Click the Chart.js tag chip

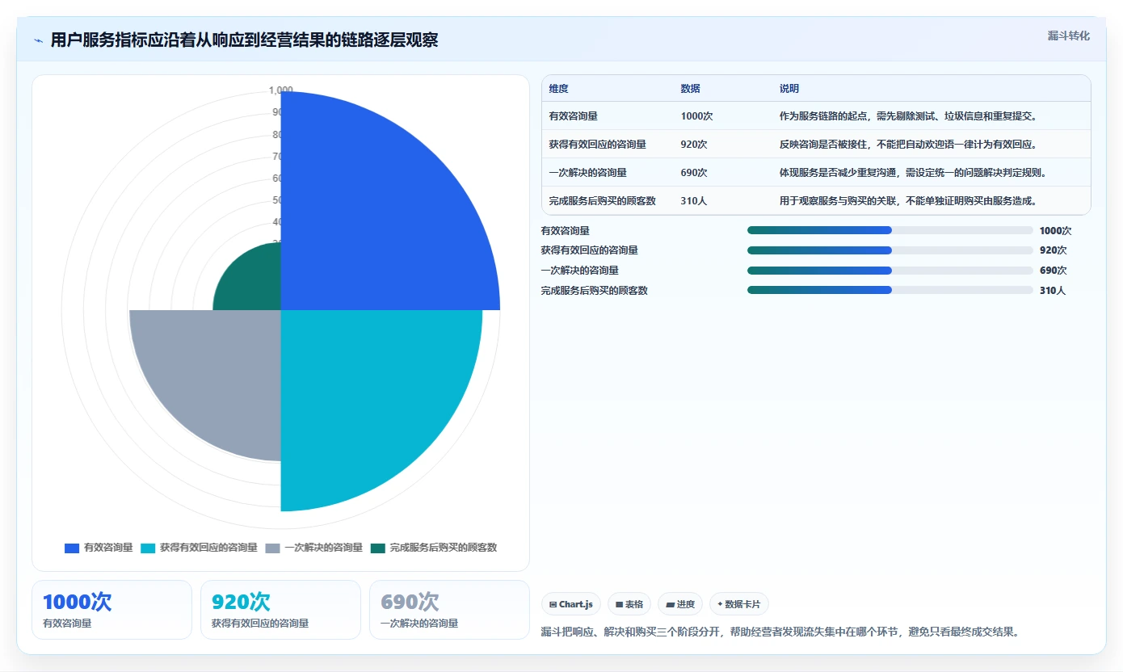tap(571, 604)
